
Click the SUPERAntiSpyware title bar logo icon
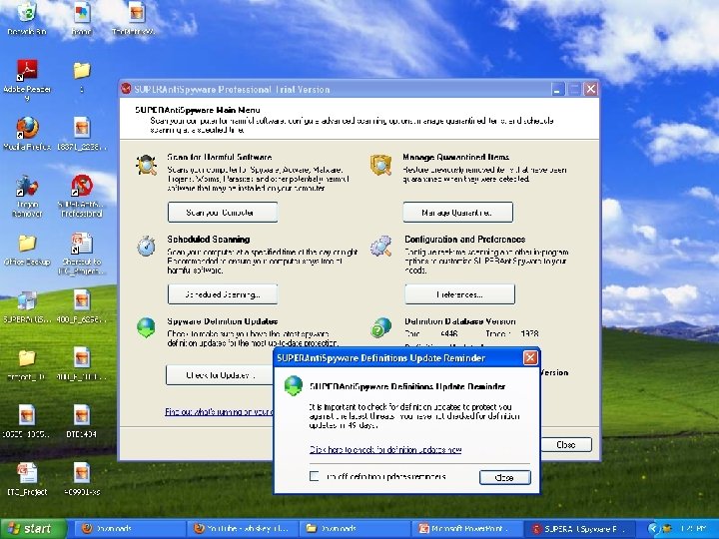tap(126, 89)
